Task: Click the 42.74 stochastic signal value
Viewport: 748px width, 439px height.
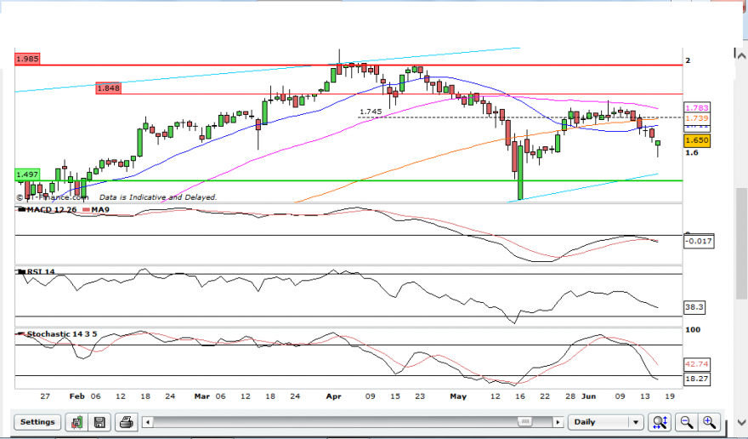Action: 696,364
